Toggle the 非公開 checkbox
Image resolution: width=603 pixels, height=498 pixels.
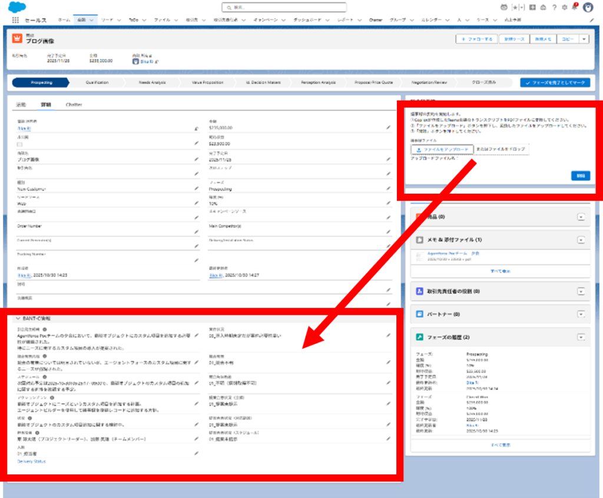tap(20, 144)
